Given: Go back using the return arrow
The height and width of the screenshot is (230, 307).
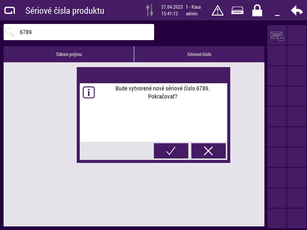Looking at the screenshot, I should (297, 10).
